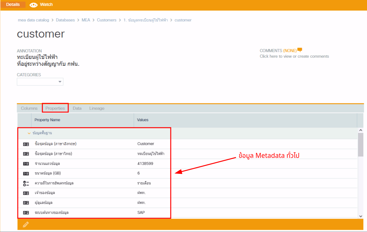Click numeric-type icon beside จำนวนแถวข้อมูล
The width and height of the screenshot is (367, 232).
[26, 164]
